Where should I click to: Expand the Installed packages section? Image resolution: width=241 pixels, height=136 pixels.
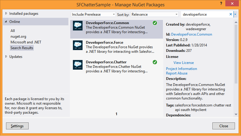[6, 13]
